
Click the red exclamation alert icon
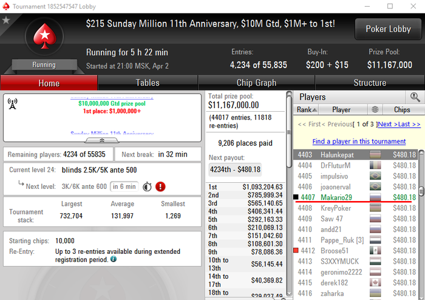pos(160,186)
